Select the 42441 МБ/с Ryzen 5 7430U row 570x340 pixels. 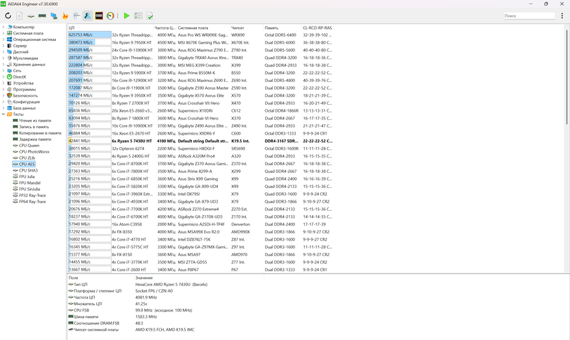point(200,141)
